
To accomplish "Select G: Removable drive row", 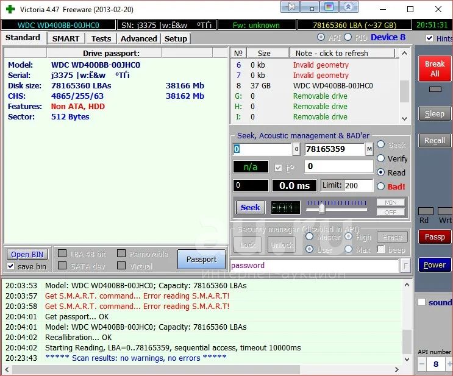I will [315, 96].
